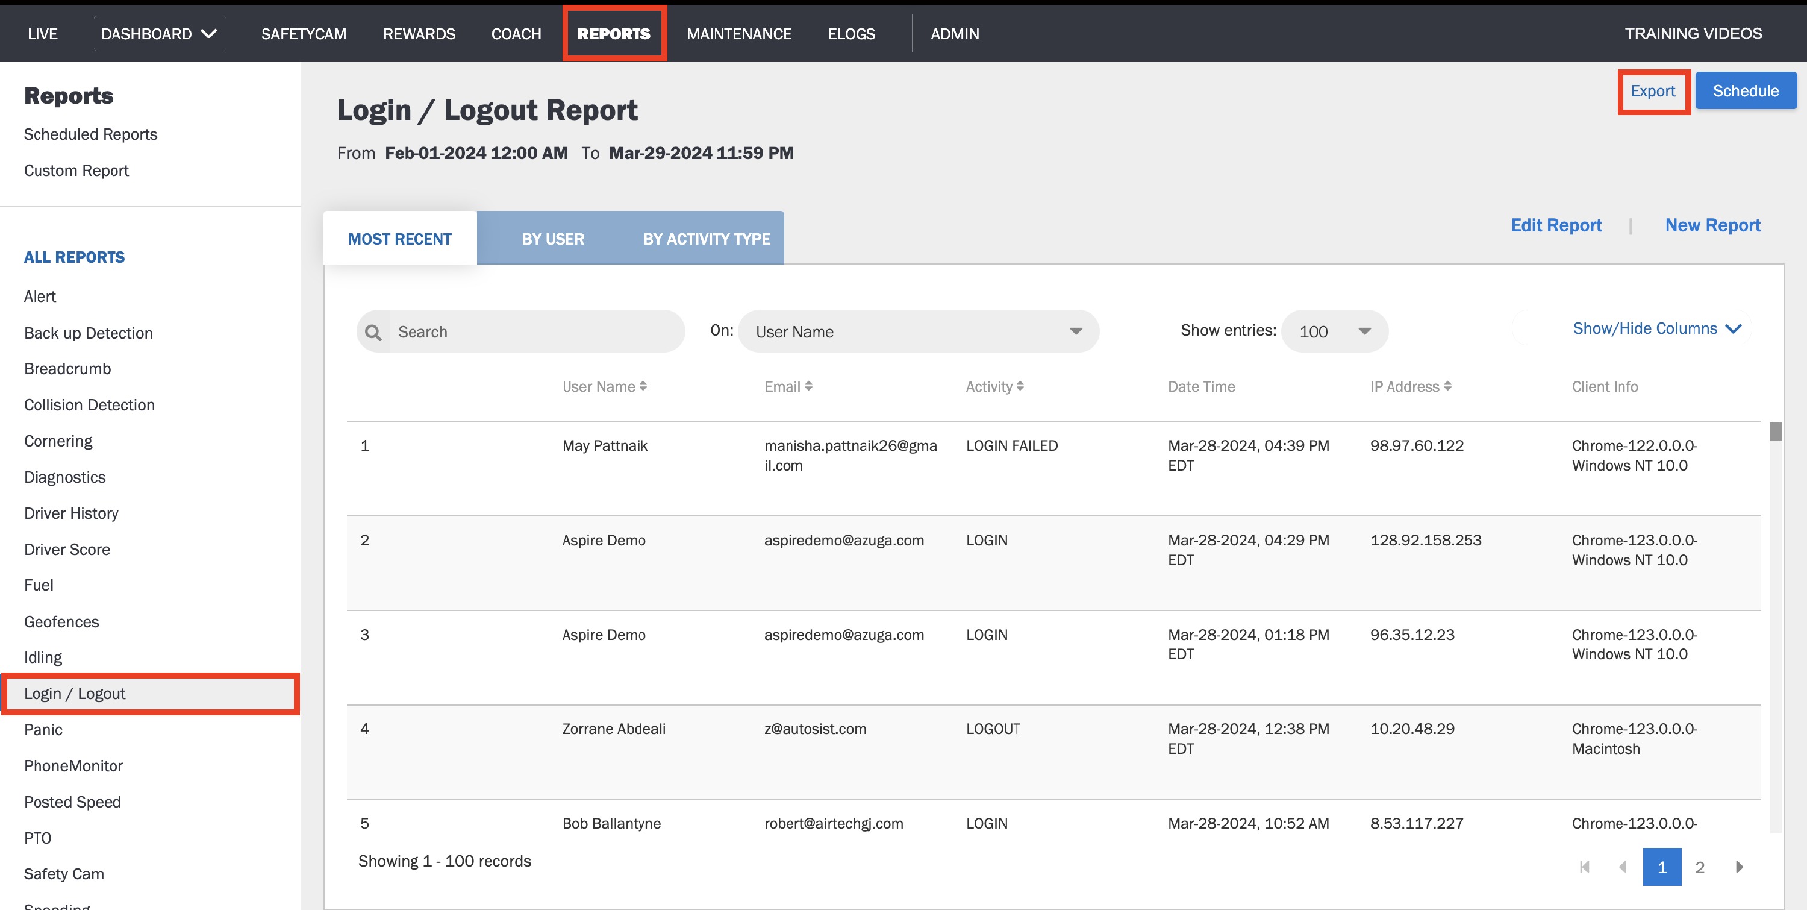Open Show entries 100 dropdown
The width and height of the screenshot is (1807, 910).
(1334, 331)
